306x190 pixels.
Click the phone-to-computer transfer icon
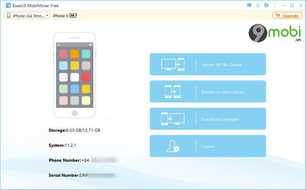[x=173, y=118]
